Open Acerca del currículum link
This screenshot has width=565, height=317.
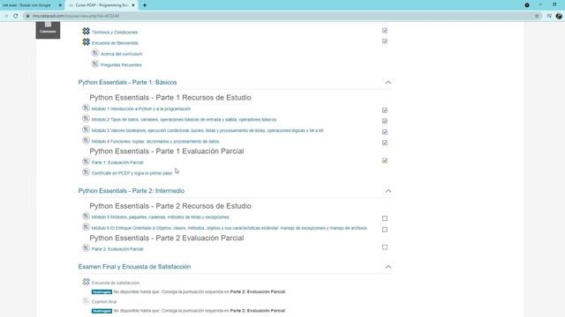point(122,54)
